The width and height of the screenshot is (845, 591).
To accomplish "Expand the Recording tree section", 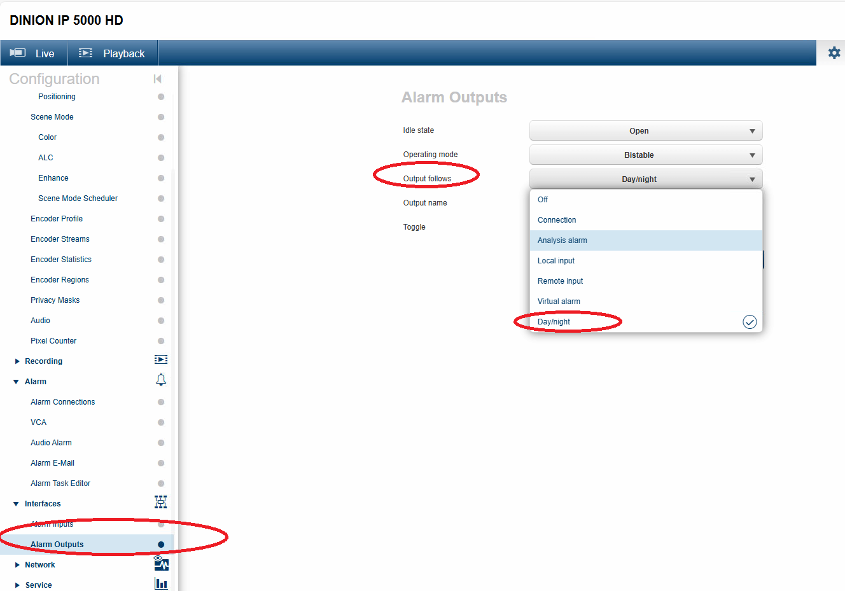I will point(17,361).
